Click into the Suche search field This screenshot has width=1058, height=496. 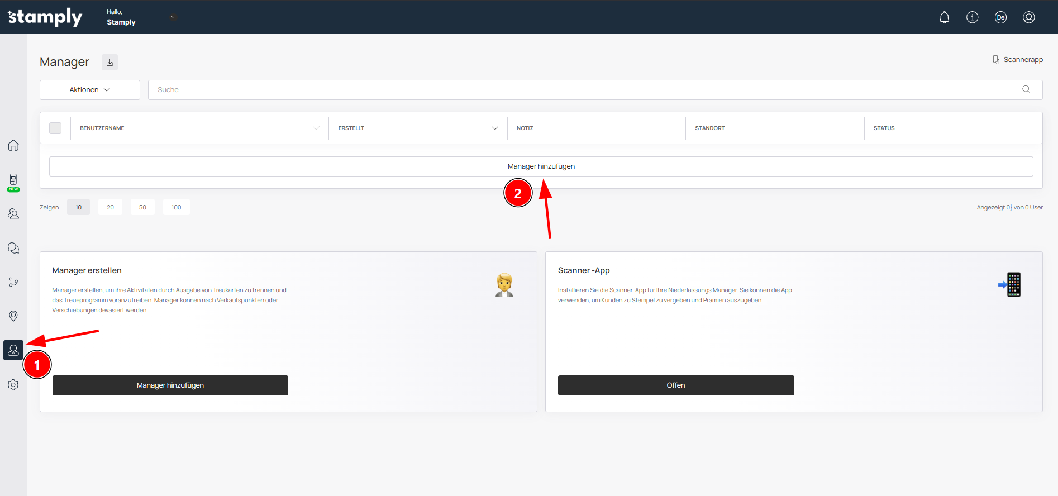click(587, 90)
